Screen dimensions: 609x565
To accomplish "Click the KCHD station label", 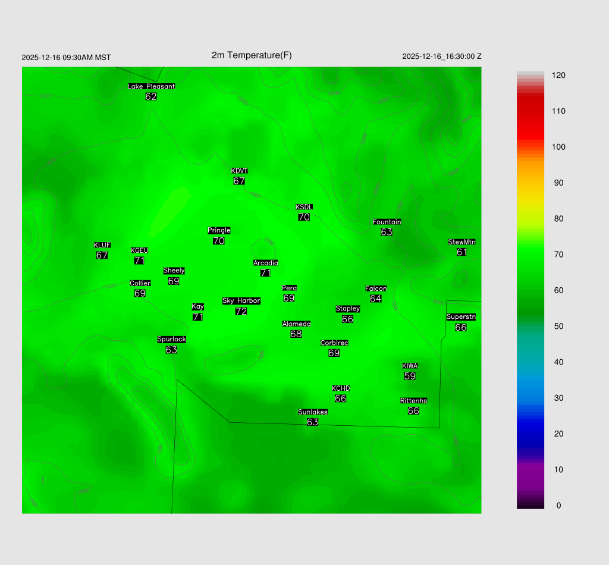I will click(x=341, y=388).
